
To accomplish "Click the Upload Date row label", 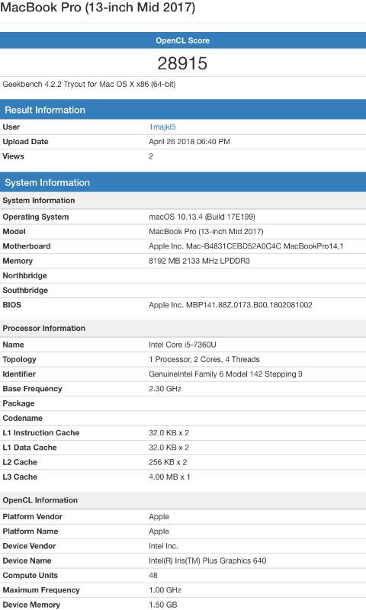I will coord(25,142).
